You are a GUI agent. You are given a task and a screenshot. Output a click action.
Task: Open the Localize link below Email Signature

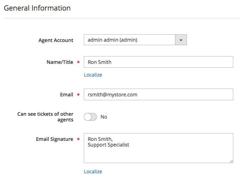click(x=93, y=172)
